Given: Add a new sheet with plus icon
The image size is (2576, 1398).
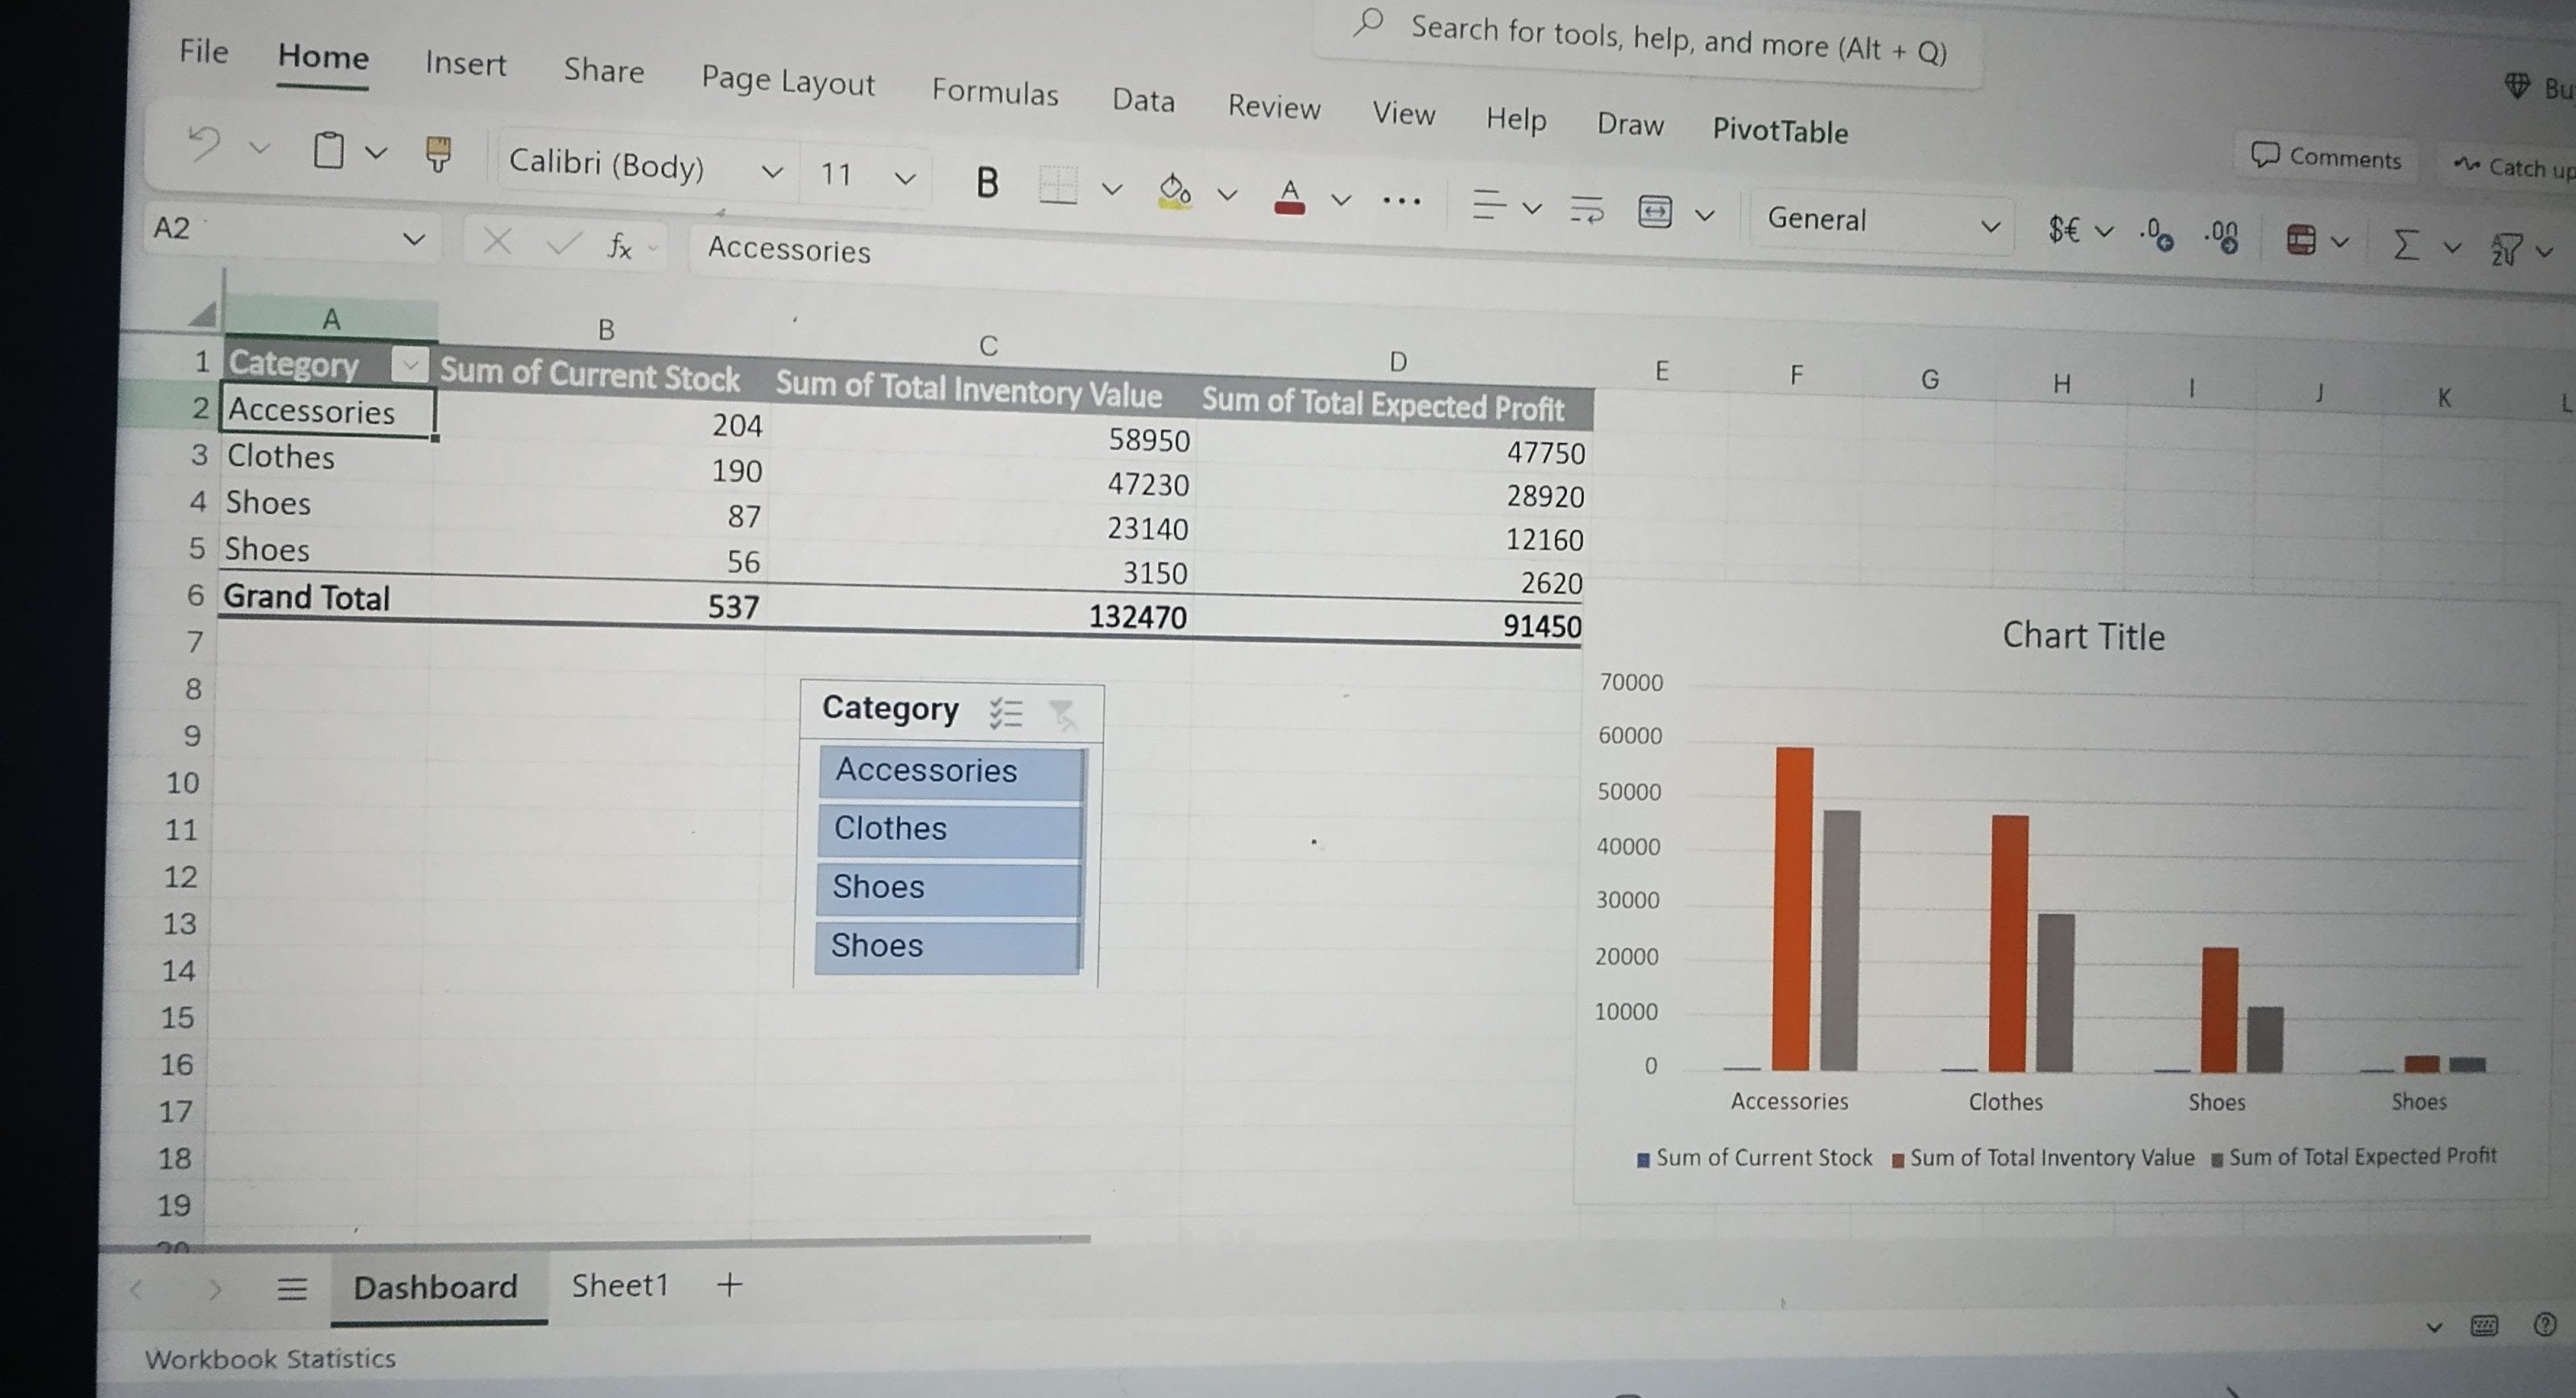Looking at the screenshot, I should (x=729, y=1285).
